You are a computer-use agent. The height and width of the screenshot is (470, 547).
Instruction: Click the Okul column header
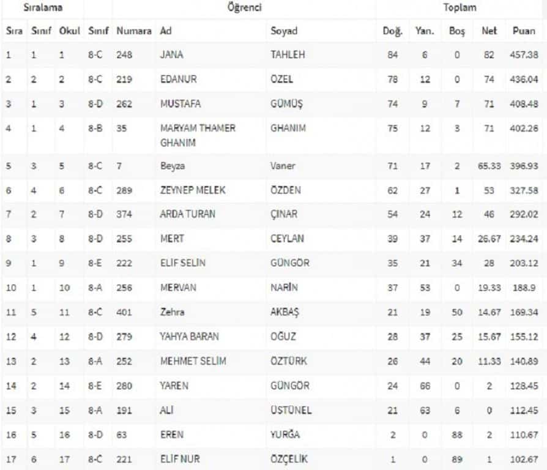(x=69, y=31)
